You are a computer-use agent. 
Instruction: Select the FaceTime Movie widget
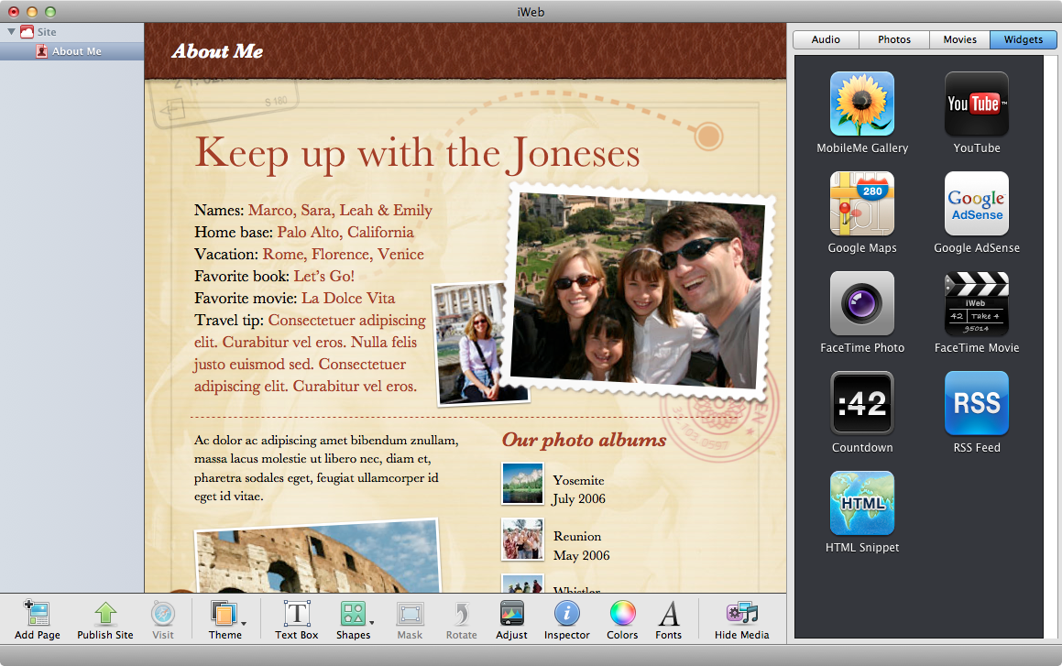coord(977,303)
